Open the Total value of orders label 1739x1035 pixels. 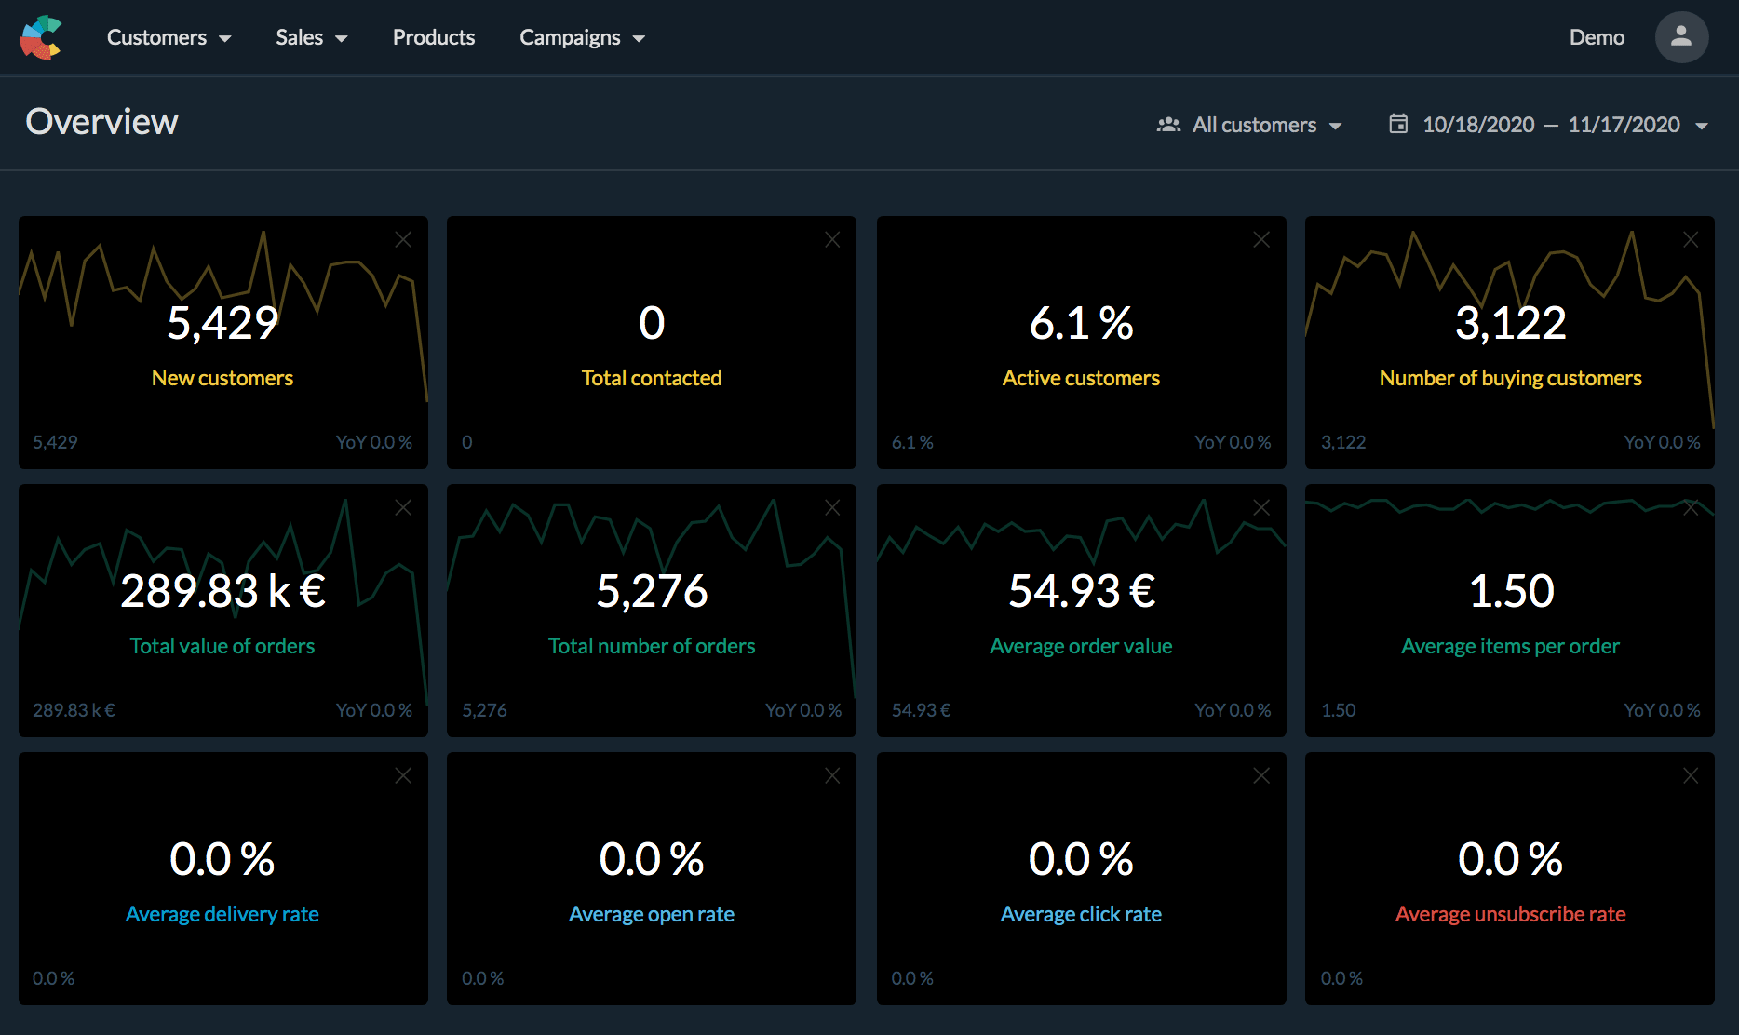click(222, 646)
